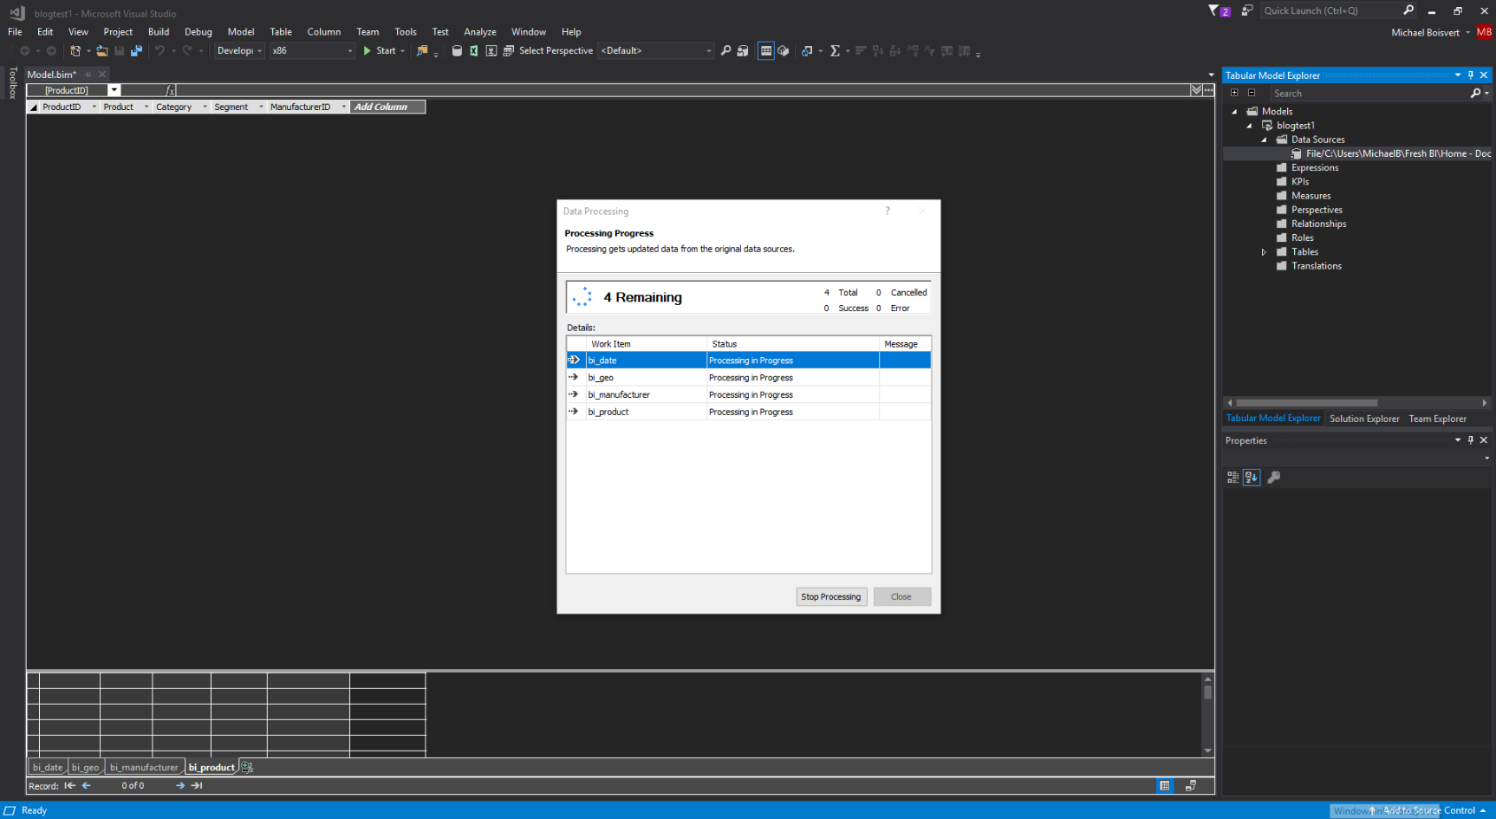
Task: Click the Find magnifier icon beside Perspective dropdown
Action: point(726,51)
